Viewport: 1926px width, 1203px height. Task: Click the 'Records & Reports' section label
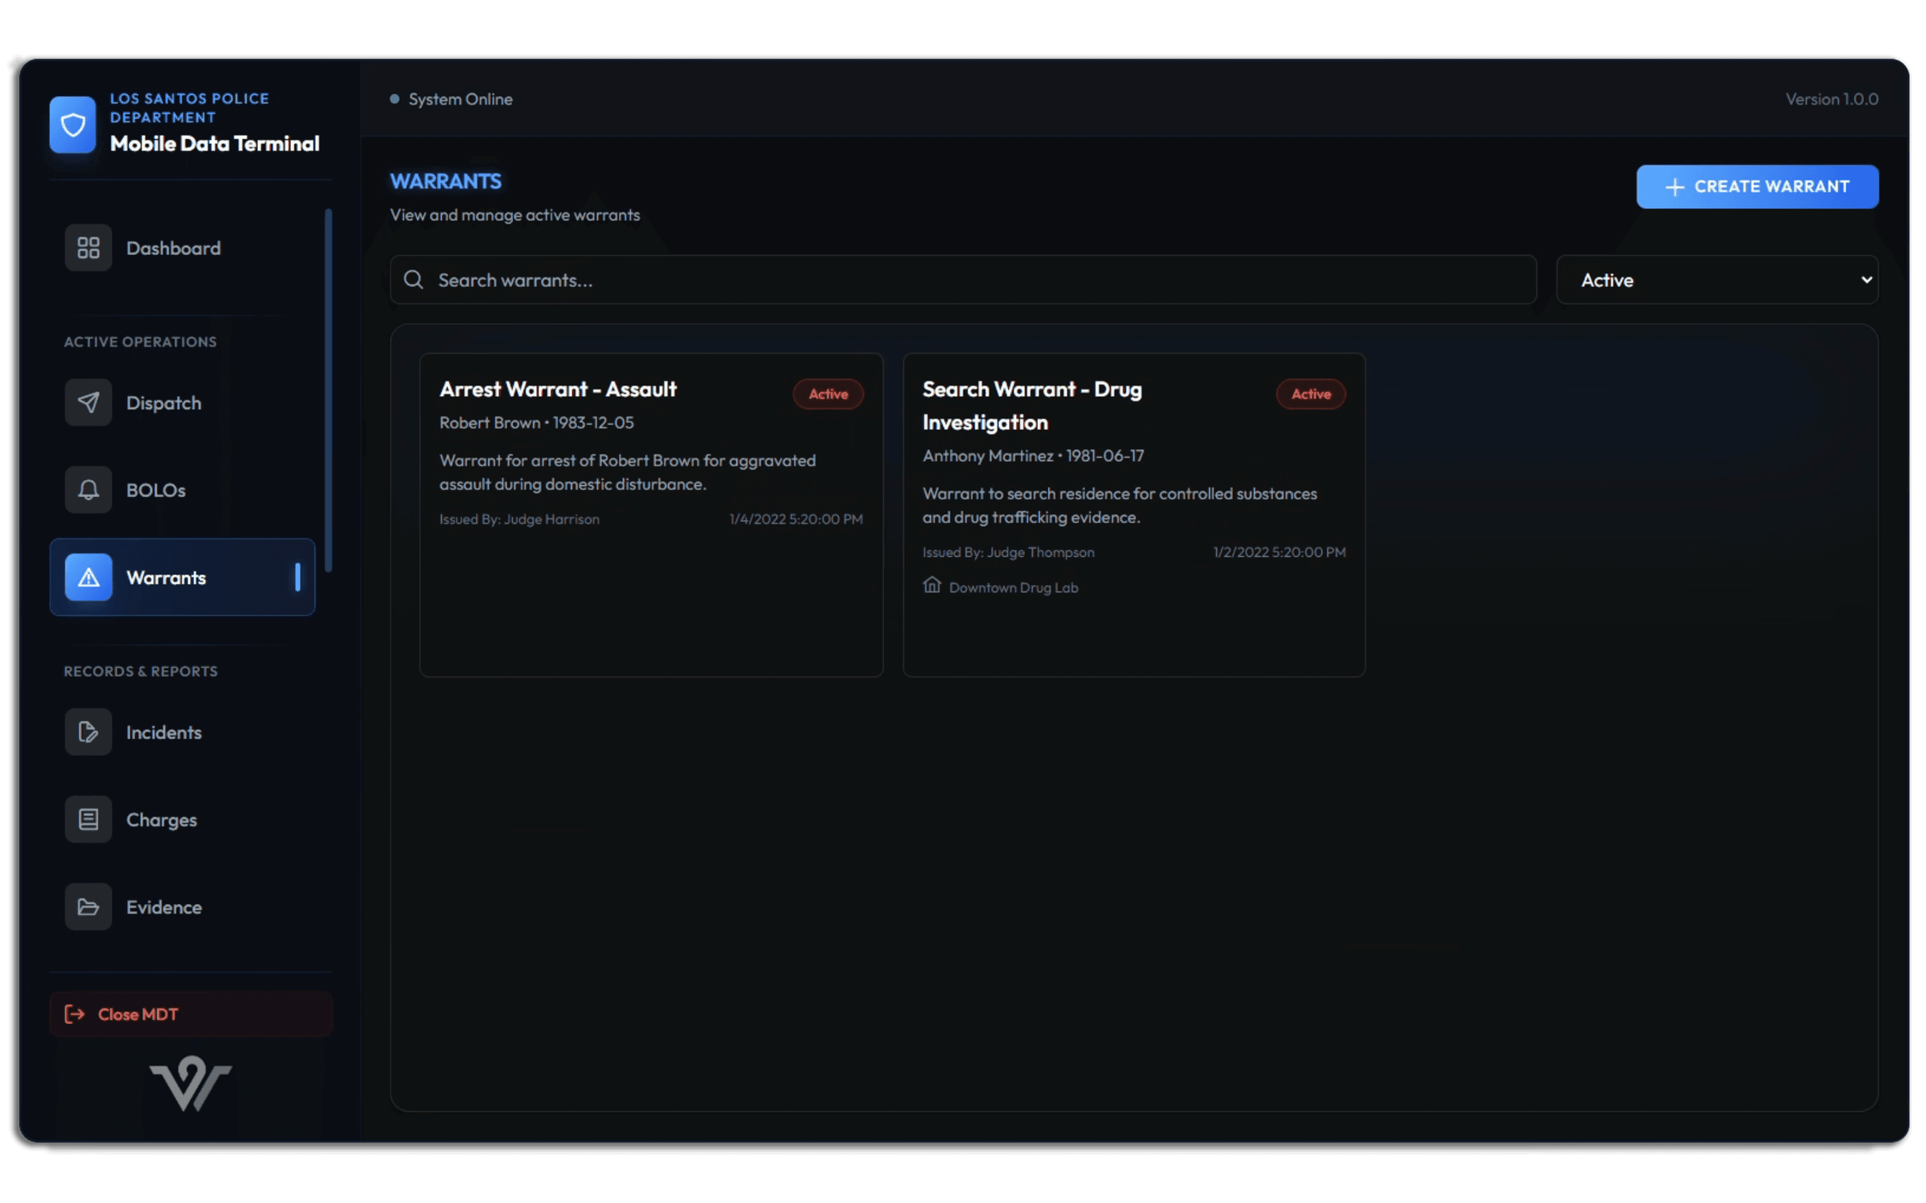[x=141, y=671]
